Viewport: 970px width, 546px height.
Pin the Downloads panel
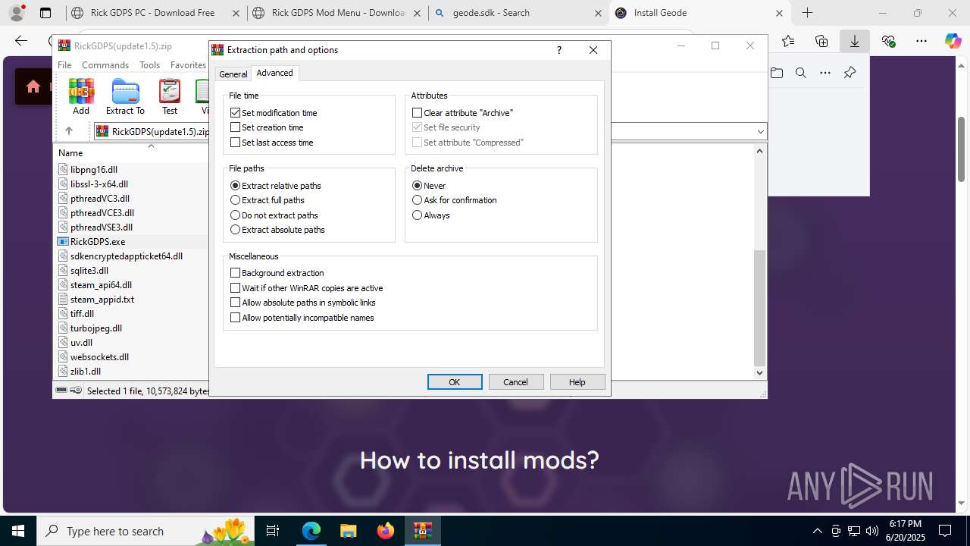[x=850, y=73]
